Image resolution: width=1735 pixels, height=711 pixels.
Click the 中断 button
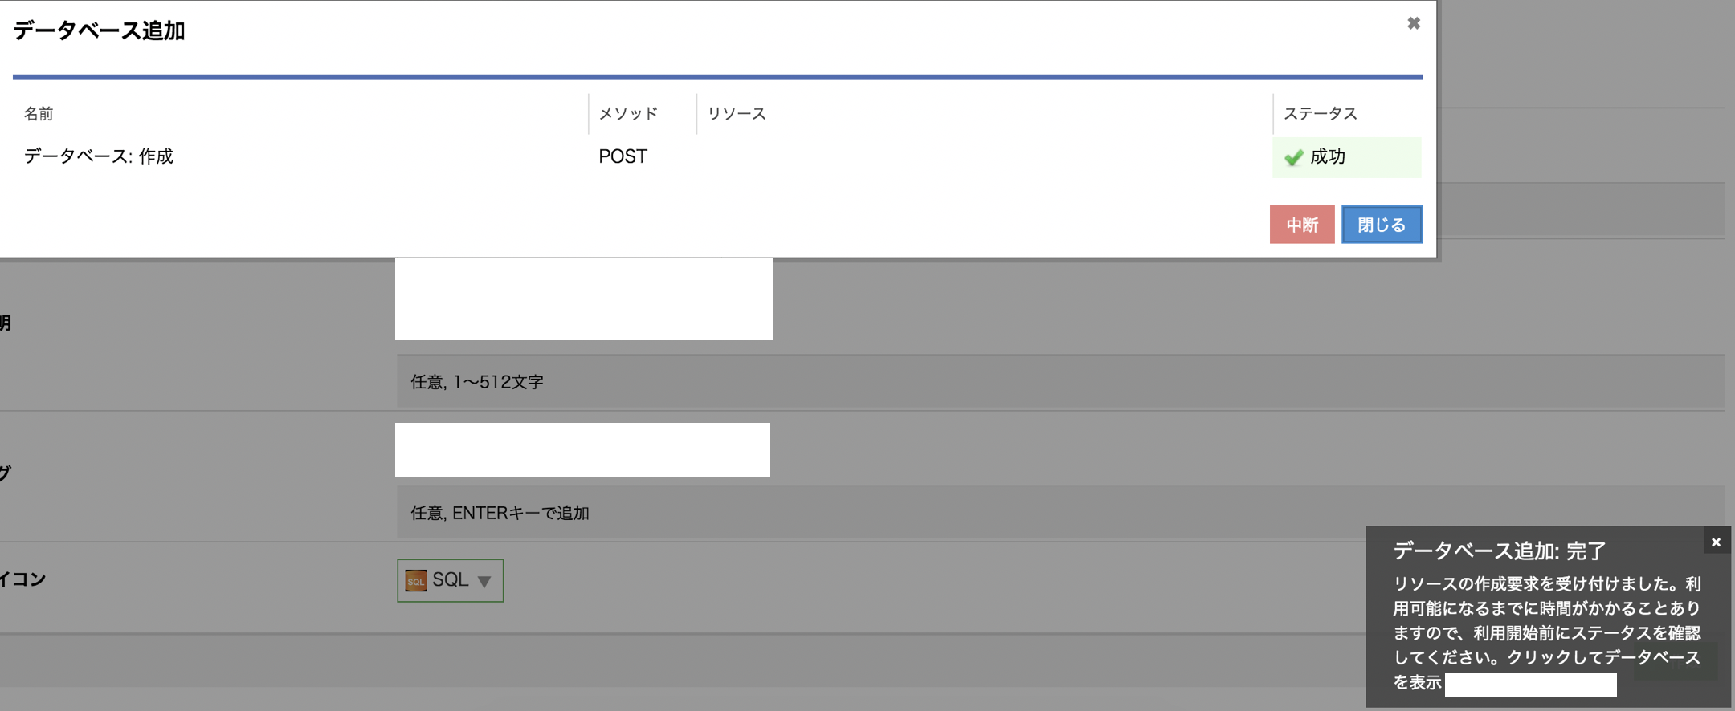[x=1301, y=225]
